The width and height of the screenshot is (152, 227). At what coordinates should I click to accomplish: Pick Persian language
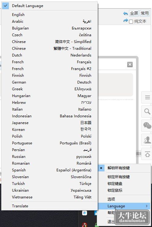click(x=50, y=150)
